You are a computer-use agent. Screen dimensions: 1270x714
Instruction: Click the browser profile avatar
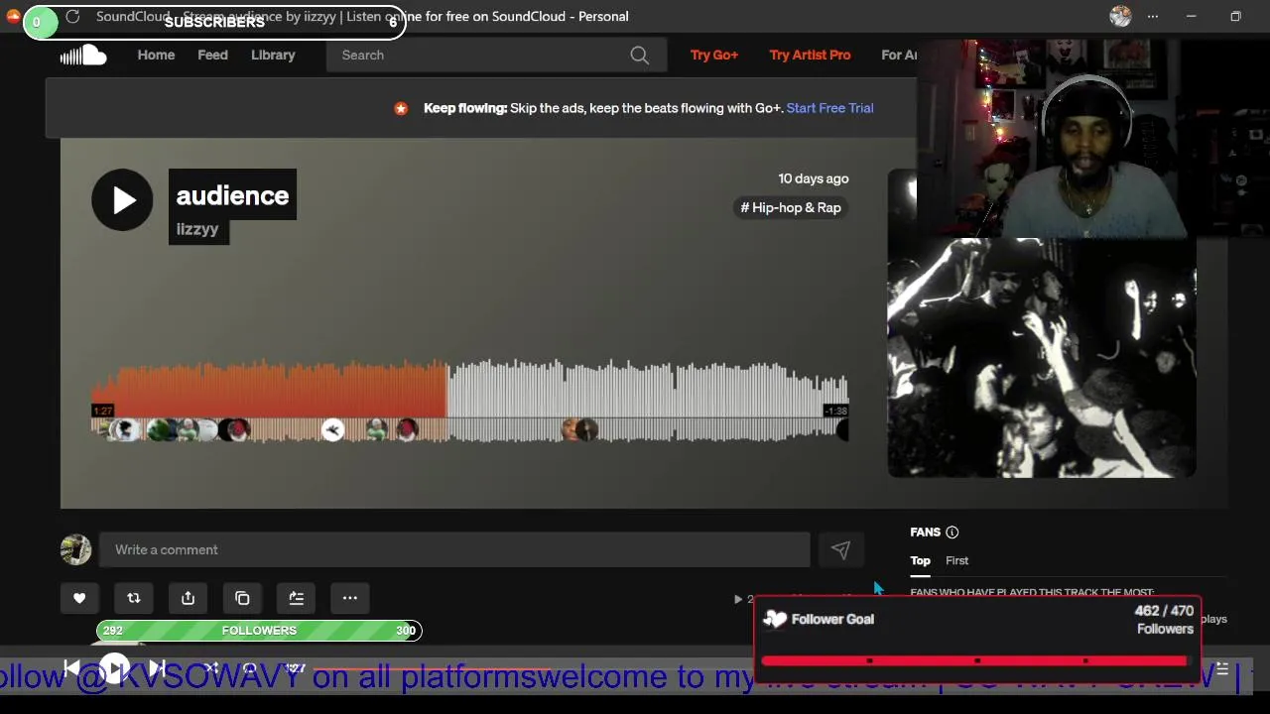[x=1120, y=17]
